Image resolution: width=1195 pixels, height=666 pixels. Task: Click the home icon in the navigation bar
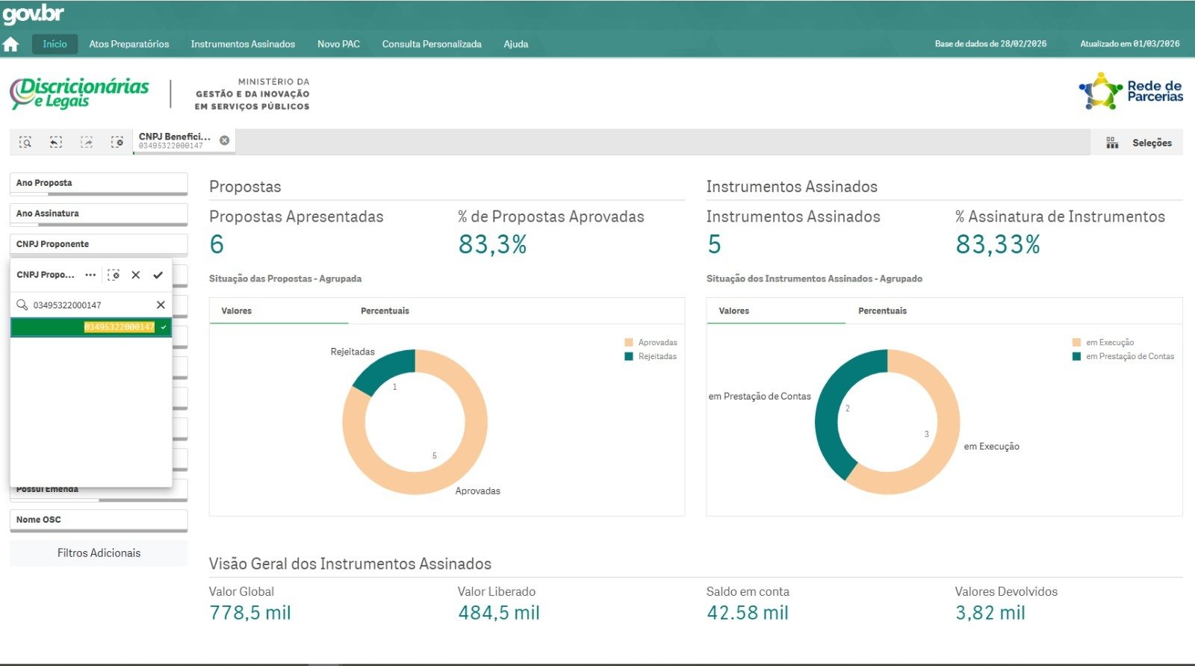(11, 44)
